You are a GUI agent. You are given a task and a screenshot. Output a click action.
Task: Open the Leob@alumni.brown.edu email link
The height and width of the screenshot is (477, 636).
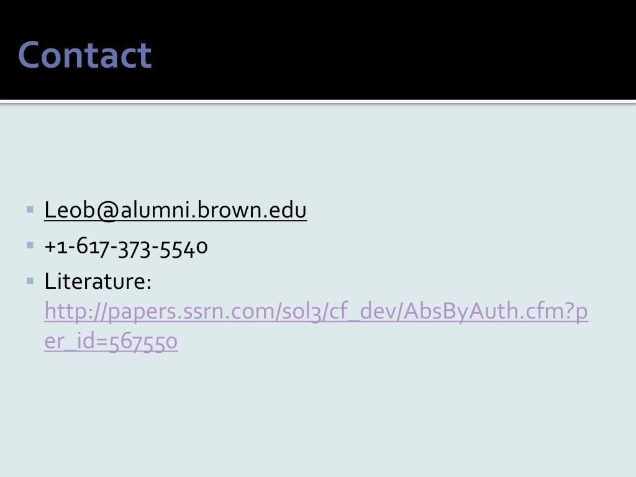tap(175, 210)
